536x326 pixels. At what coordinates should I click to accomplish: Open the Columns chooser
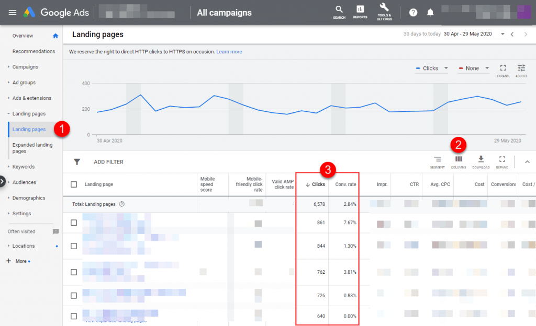[x=459, y=162]
